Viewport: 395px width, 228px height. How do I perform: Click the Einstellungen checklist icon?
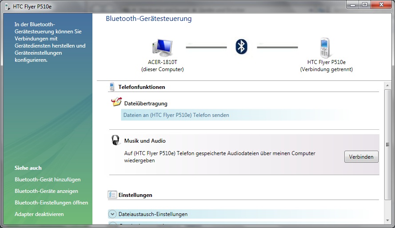click(112, 195)
